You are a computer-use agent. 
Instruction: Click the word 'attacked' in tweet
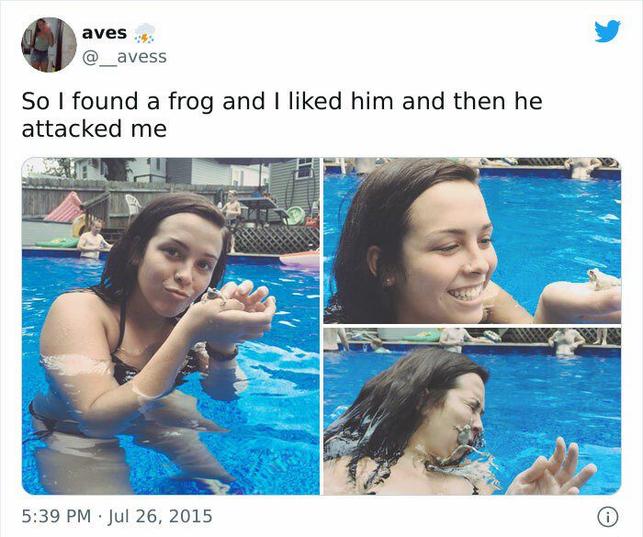tap(72, 129)
